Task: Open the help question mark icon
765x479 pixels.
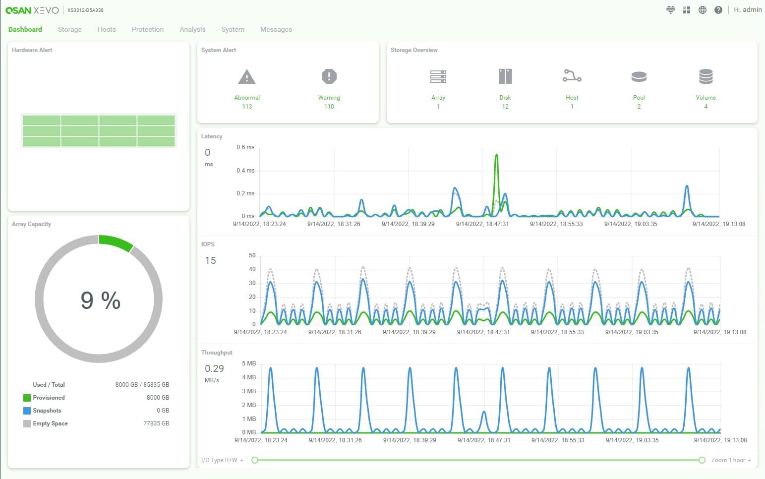Action: click(718, 10)
